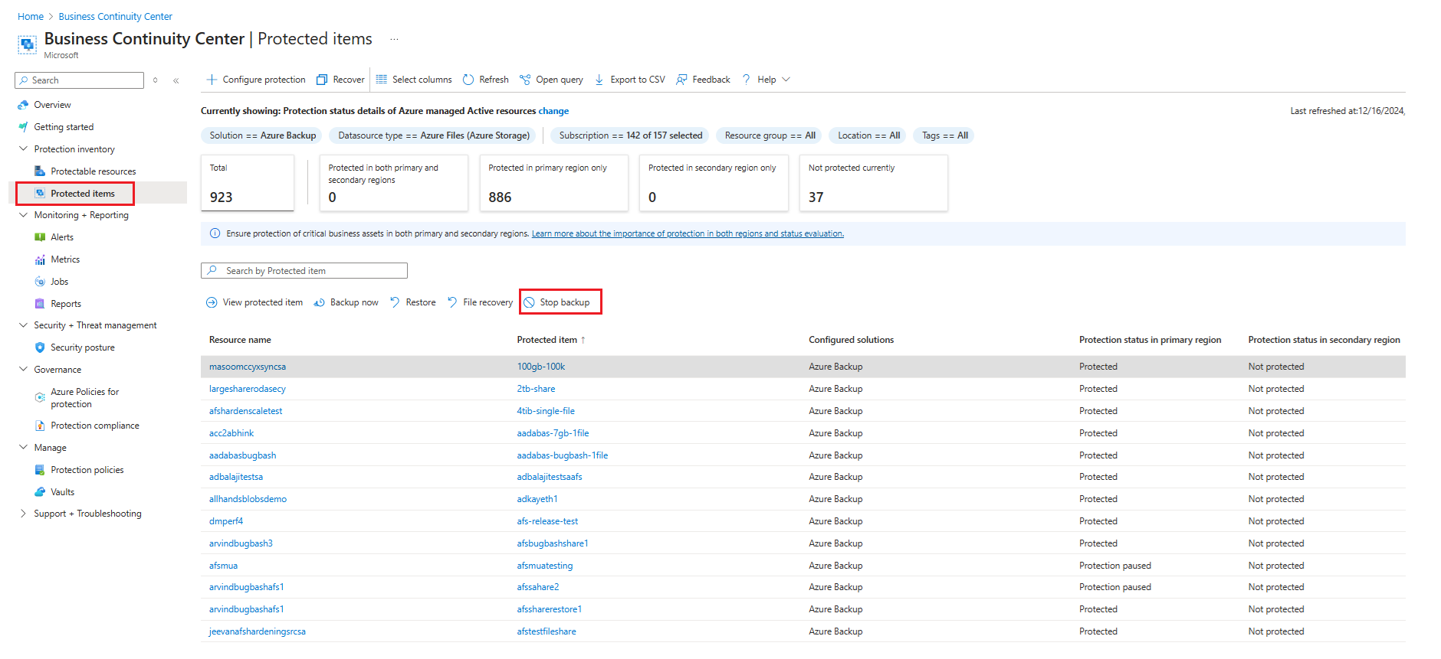Image resolution: width=1441 pixels, height=659 pixels.
Task: Open the title ellipsis more menu
Action: pos(394,39)
